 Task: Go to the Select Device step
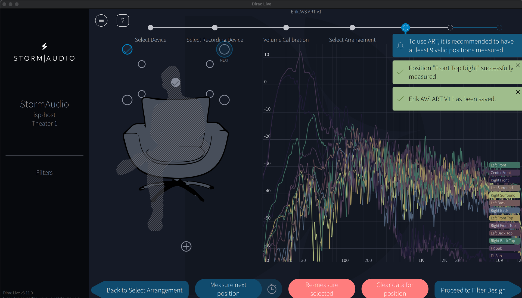click(150, 28)
